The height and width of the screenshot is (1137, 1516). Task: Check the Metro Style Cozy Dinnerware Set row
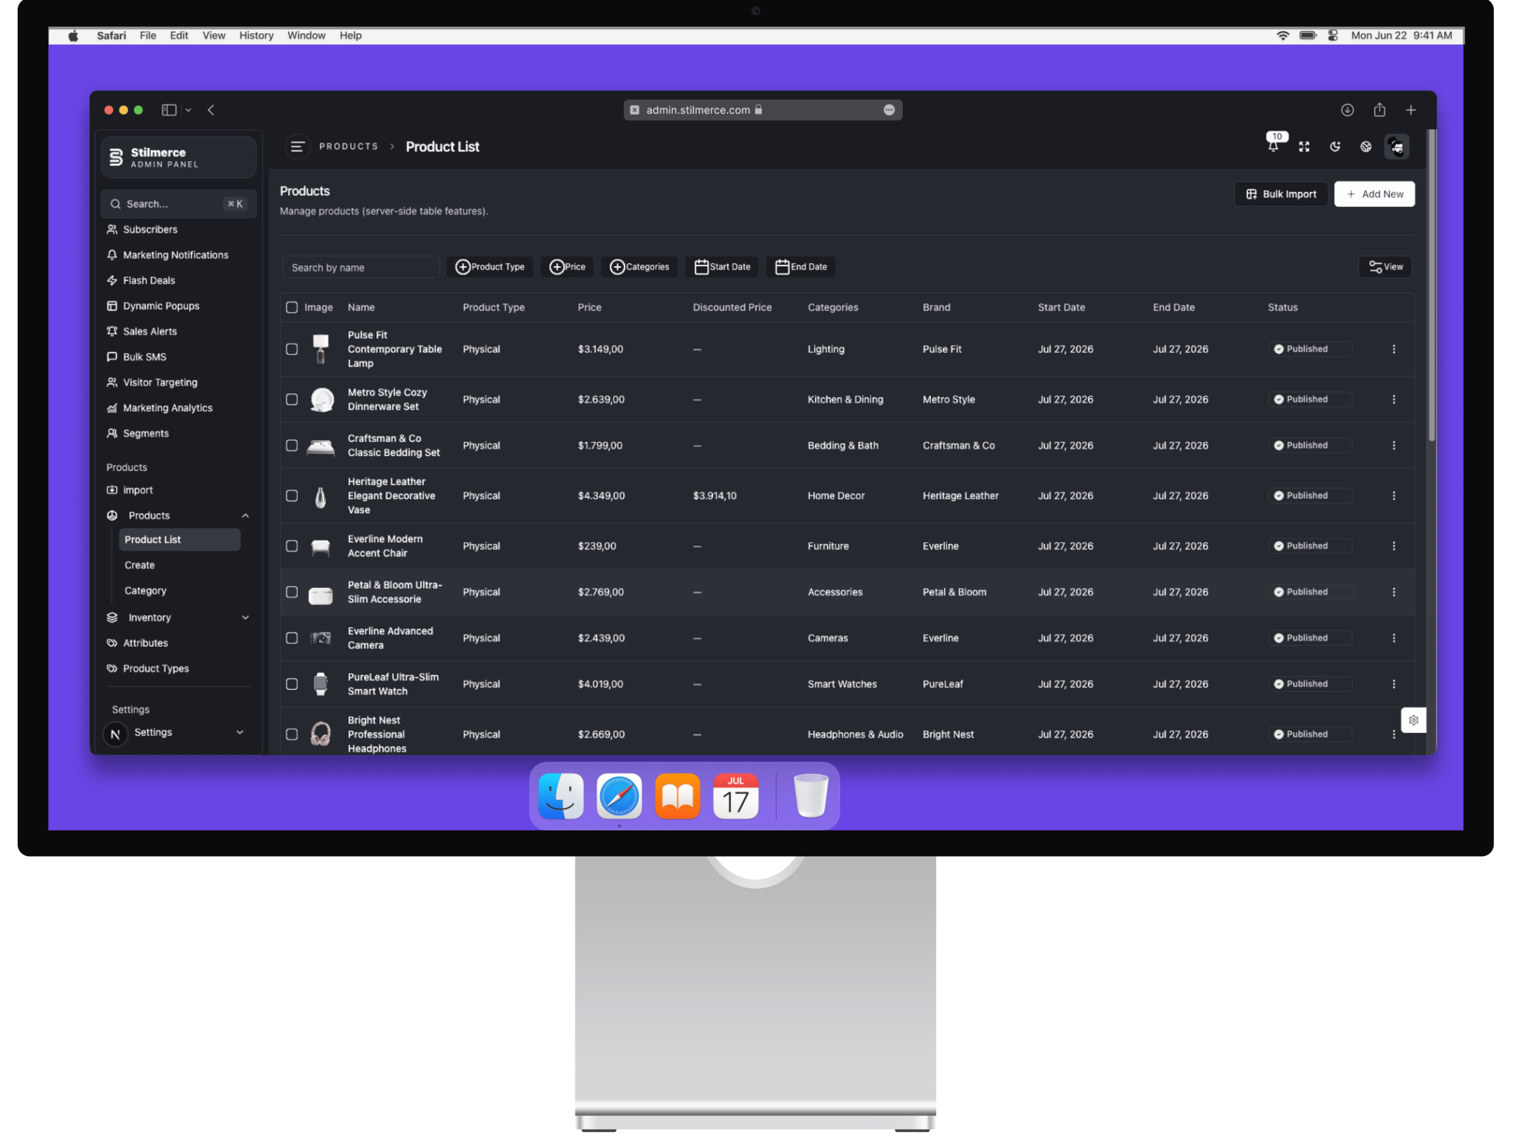(x=292, y=400)
